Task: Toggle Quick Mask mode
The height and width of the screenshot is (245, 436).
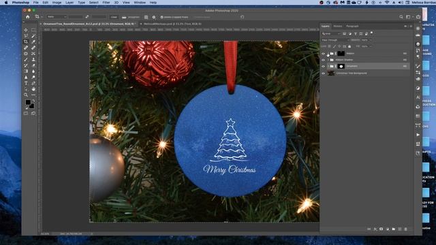Action: click(26, 114)
